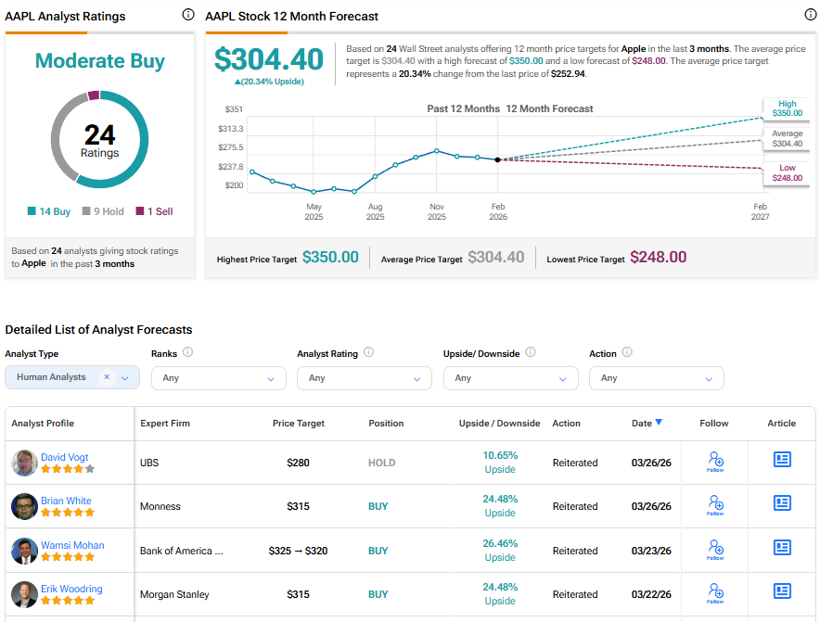Follow analyst David Vogt
The width and height of the screenshot is (820, 622).
pyautogui.click(x=715, y=462)
